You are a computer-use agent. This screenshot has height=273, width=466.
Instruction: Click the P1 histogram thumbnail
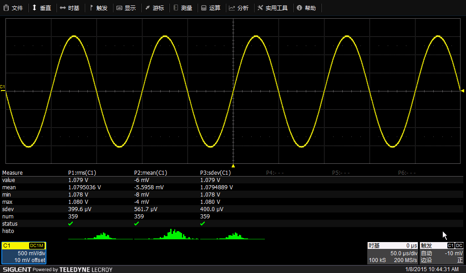101,235
